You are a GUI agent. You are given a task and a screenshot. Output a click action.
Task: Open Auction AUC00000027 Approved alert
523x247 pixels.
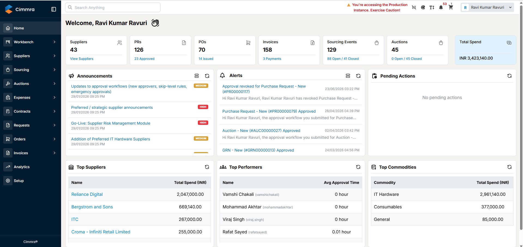(x=261, y=131)
